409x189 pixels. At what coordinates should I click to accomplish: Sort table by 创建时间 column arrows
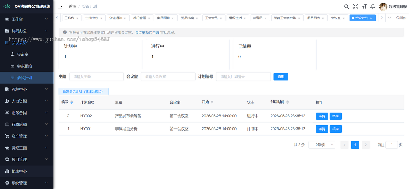(288, 102)
